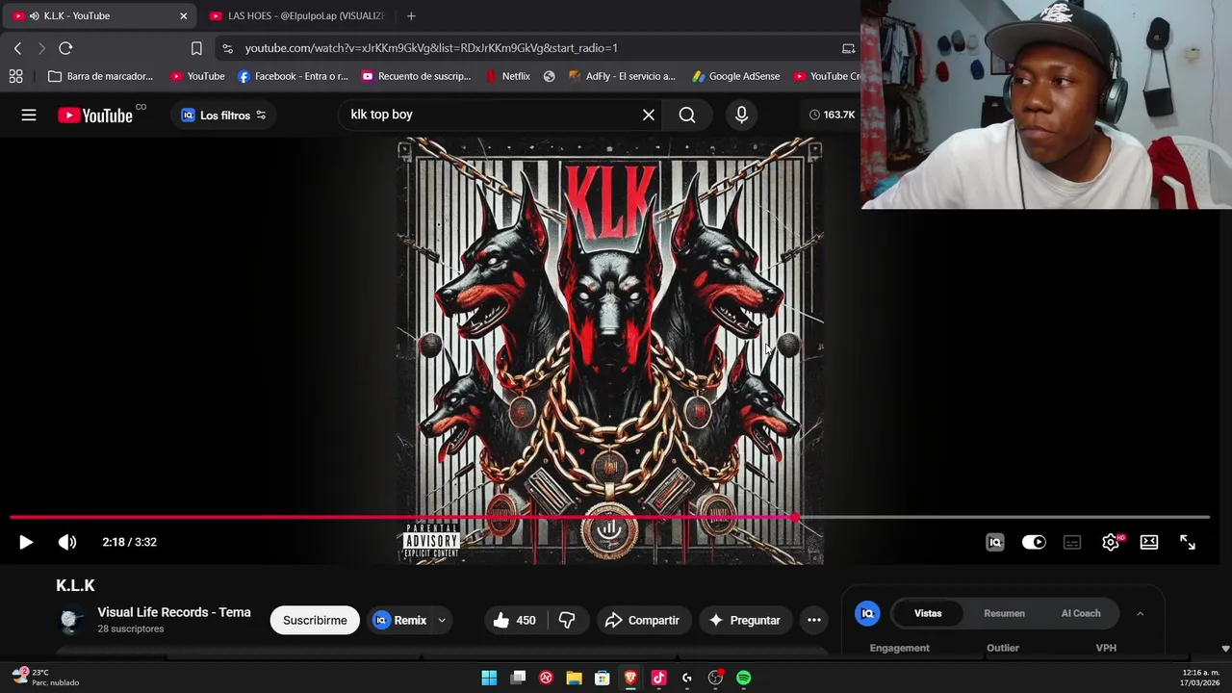This screenshot has height=693, width=1232.
Task: Open Recuento de suscrip... bookmark
Action: (x=416, y=76)
